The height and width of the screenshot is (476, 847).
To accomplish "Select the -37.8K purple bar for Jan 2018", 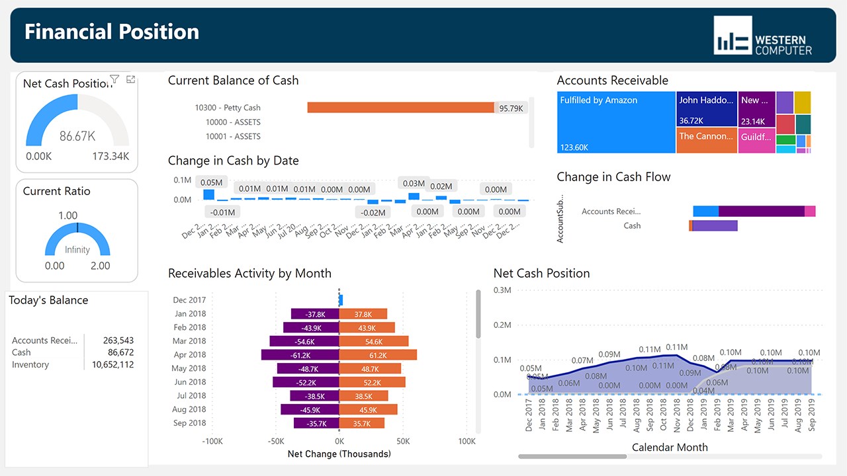I will (x=315, y=314).
